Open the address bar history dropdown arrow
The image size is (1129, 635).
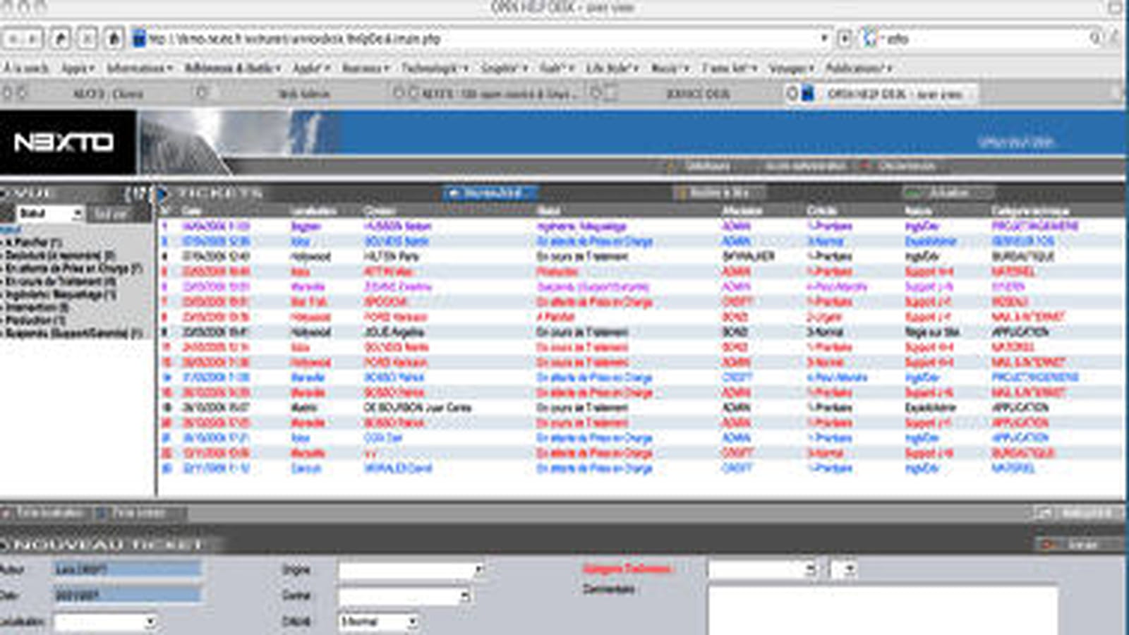coord(823,38)
